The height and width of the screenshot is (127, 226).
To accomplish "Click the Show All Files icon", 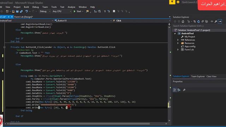I will 207,22.
